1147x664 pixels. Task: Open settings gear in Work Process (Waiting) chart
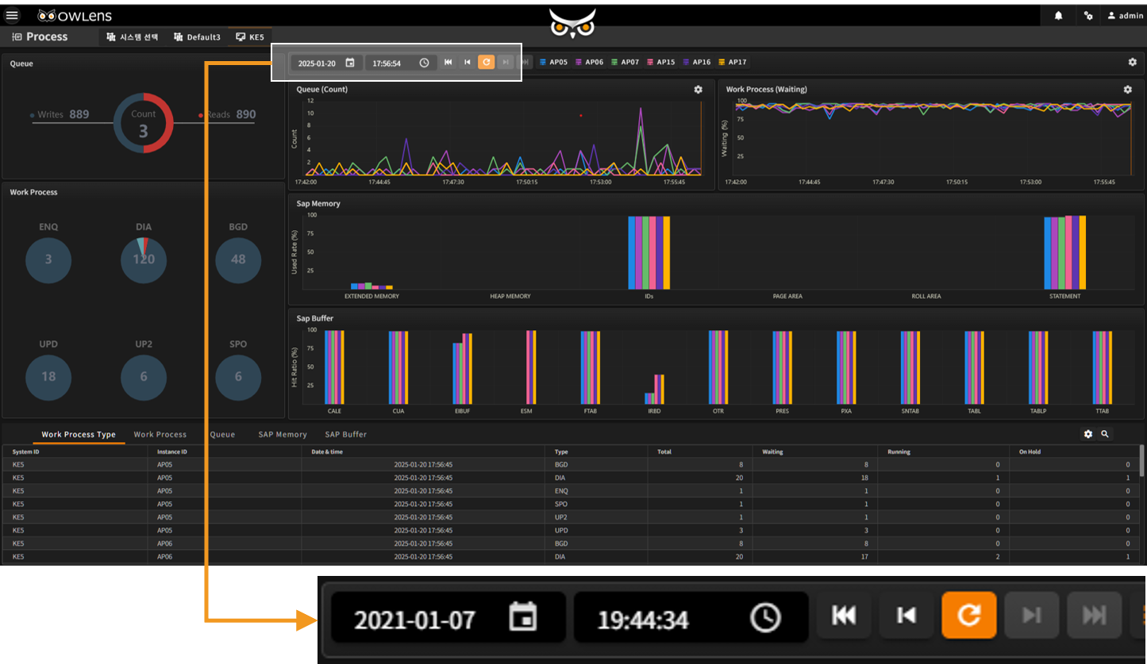point(1127,90)
